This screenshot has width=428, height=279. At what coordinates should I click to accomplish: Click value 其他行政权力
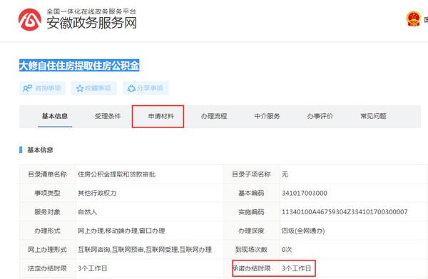pos(97,193)
